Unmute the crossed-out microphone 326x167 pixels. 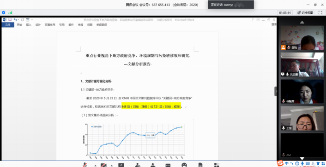click(85, 165)
